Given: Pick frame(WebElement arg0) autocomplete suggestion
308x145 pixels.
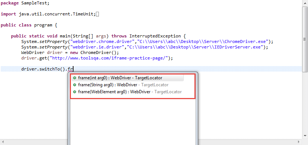Looking at the screenshot, I should click(x=128, y=92).
